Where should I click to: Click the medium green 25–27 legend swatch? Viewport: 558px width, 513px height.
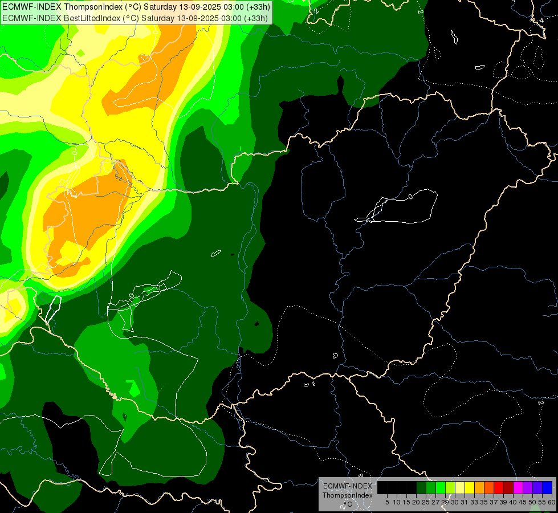431,487
